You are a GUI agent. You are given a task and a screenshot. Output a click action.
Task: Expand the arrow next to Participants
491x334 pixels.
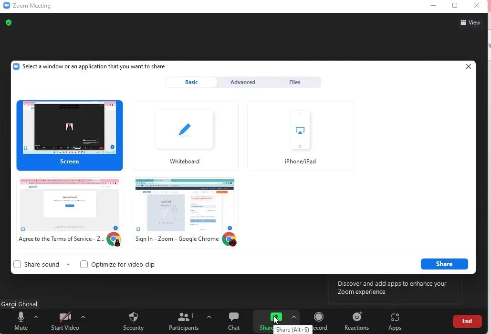209,317
